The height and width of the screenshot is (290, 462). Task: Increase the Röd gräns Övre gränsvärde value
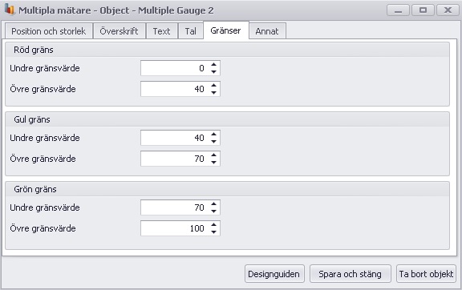click(x=213, y=86)
